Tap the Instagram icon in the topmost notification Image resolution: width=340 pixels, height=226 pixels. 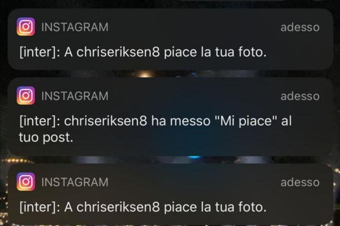pyautogui.click(x=26, y=27)
